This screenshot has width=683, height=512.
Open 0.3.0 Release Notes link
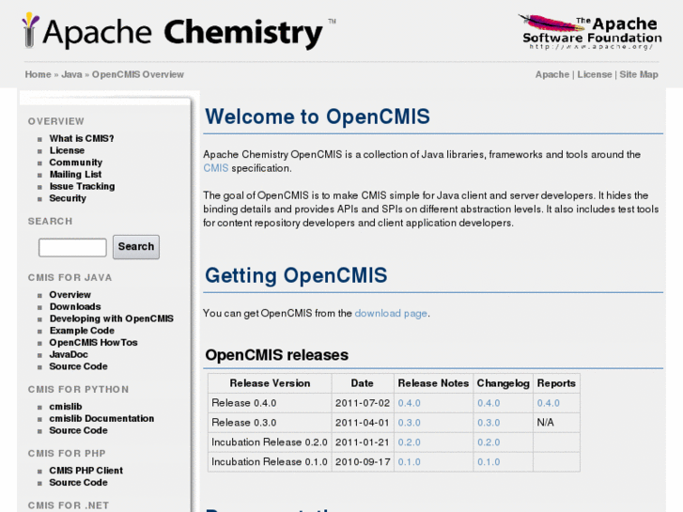pyautogui.click(x=409, y=423)
